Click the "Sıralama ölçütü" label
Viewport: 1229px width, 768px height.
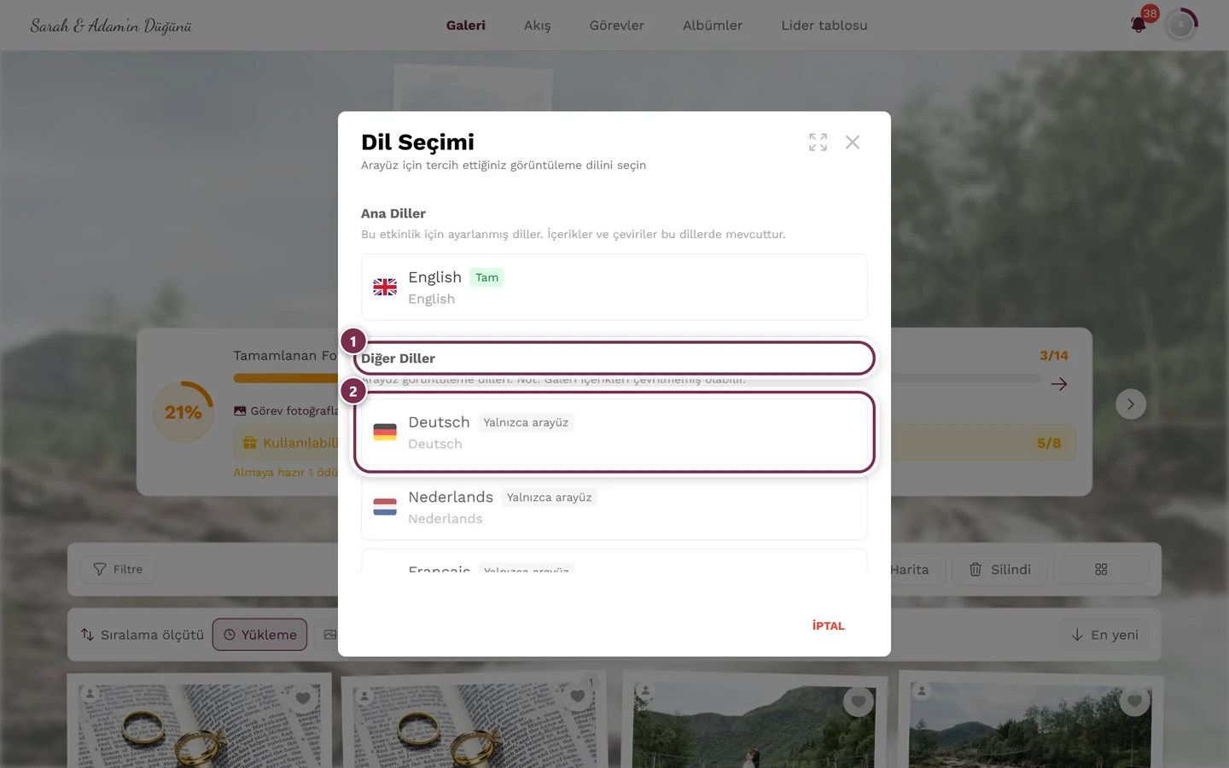pyautogui.click(x=152, y=635)
